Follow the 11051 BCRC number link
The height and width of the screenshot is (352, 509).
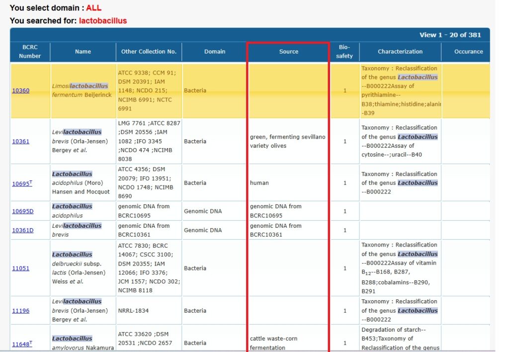coord(20,268)
